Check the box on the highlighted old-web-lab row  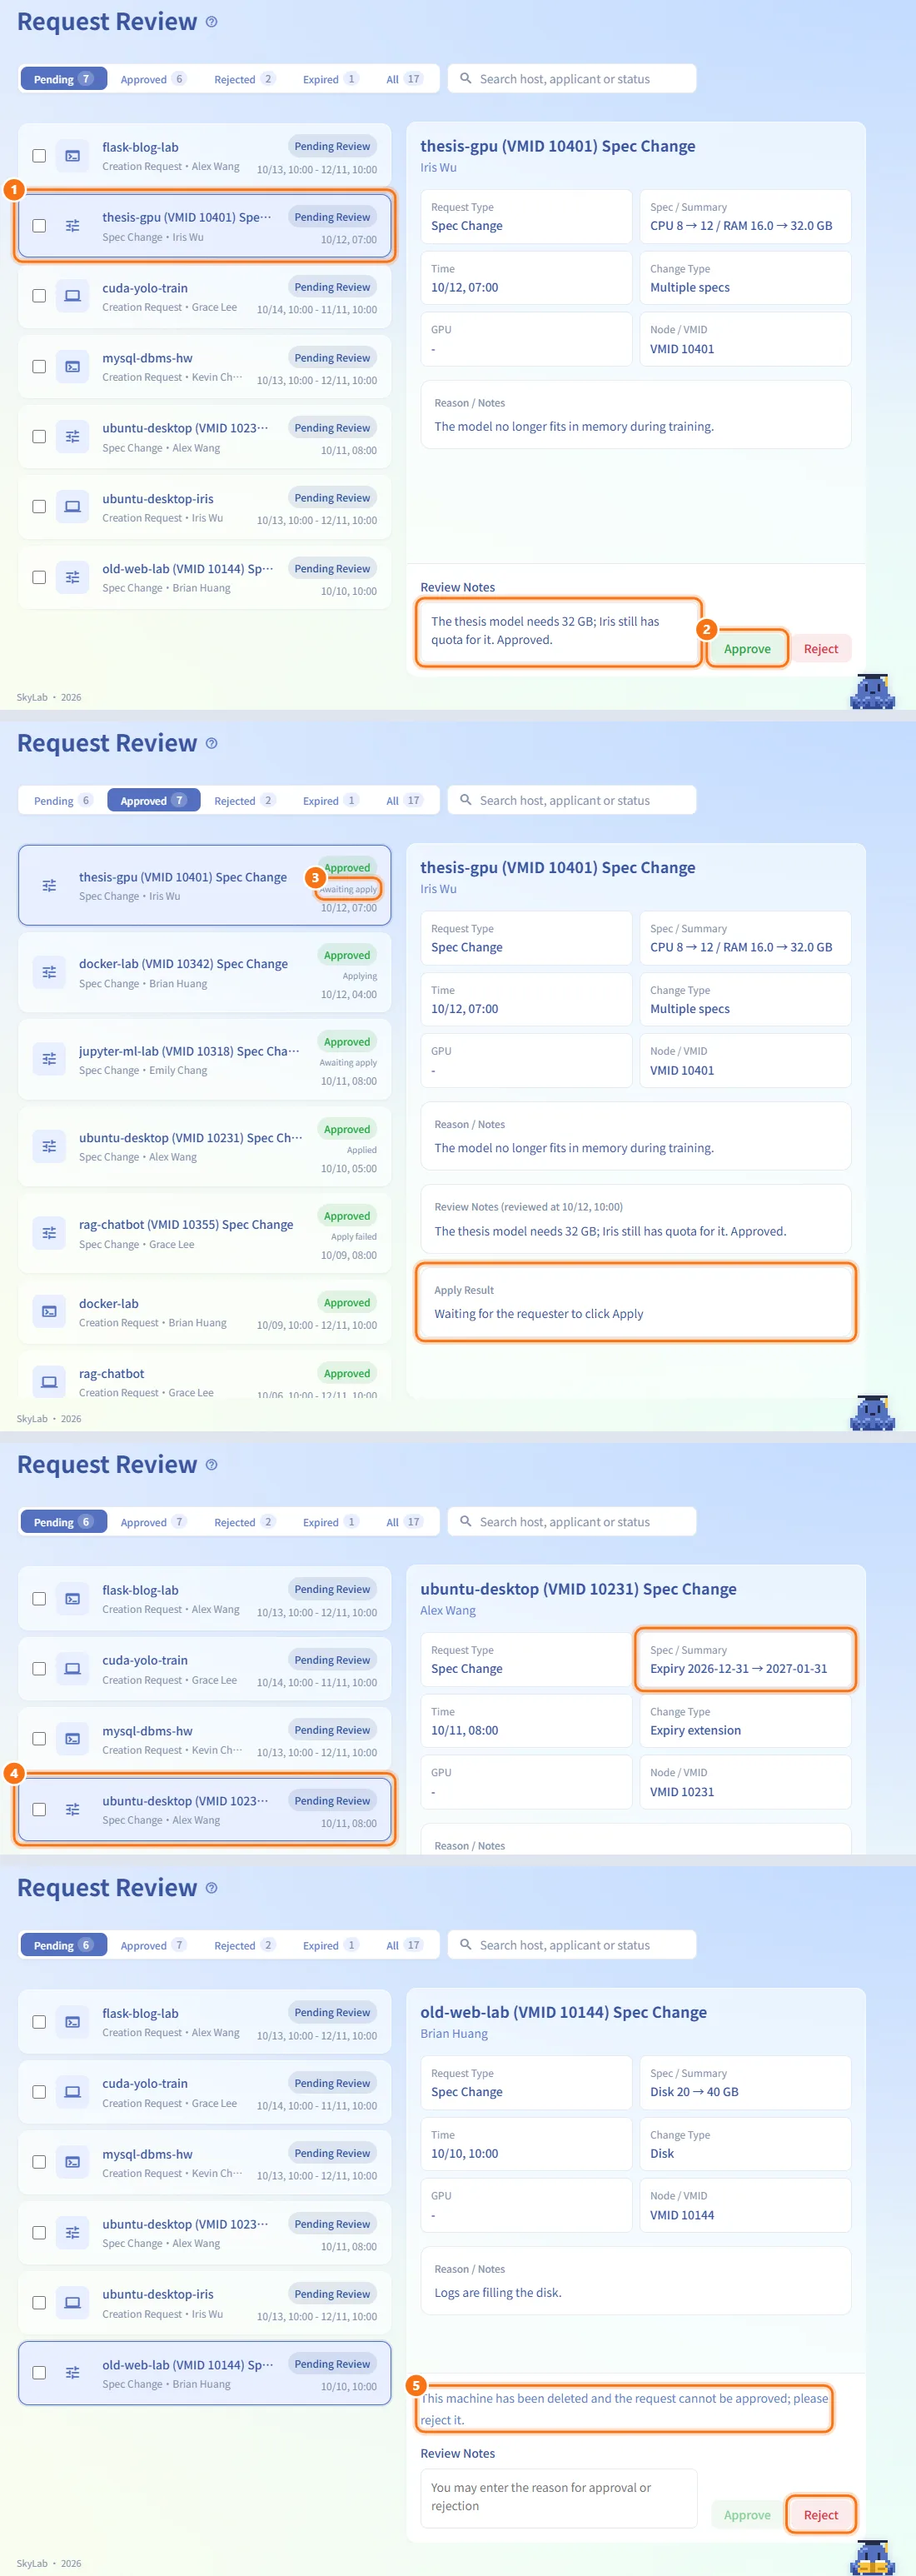coord(39,2372)
